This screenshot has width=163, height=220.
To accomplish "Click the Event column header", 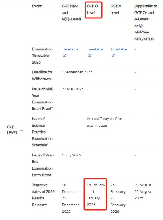I will coord(37,6).
